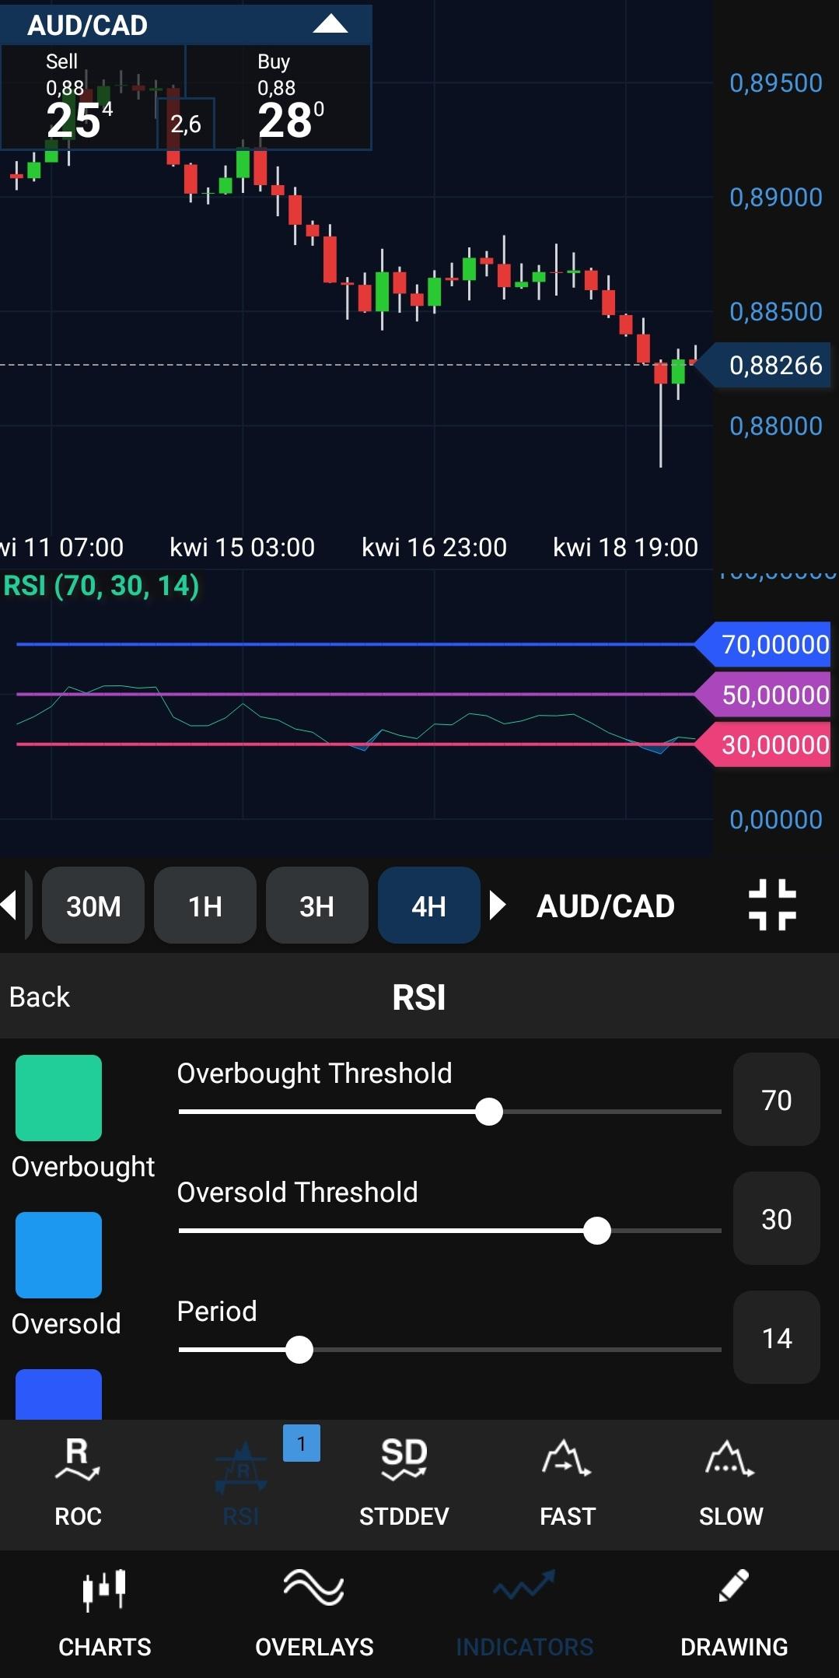Open the green Overbought color swatch
Screen dimensions: 839x1678
59,1098
